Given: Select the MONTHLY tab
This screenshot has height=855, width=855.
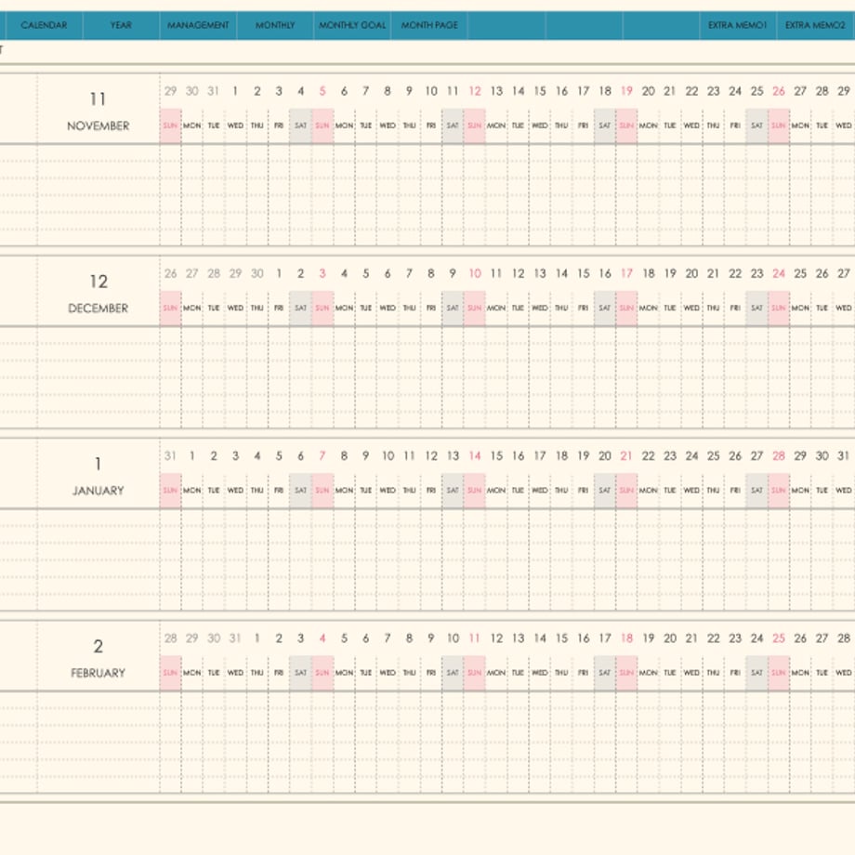Looking at the screenshot, I should tap(275, 25).
